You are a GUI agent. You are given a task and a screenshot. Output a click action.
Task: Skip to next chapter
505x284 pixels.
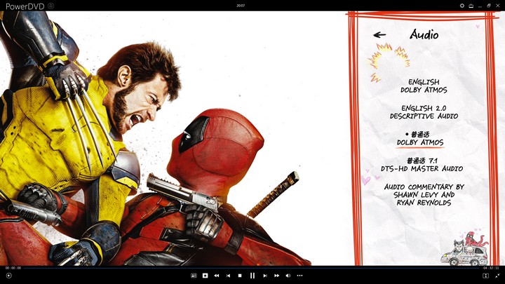point(264,276)
